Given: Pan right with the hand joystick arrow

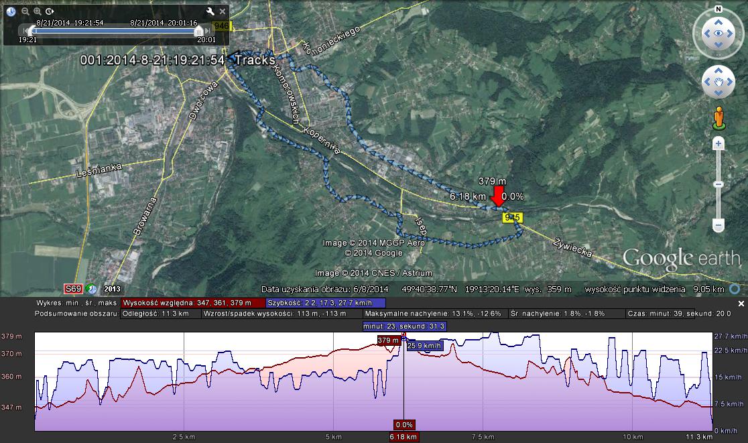Looking at the screenshot, I should 732,82.
